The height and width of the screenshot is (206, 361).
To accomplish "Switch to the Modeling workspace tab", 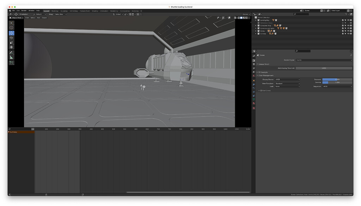I will click(x=55, y=11).
